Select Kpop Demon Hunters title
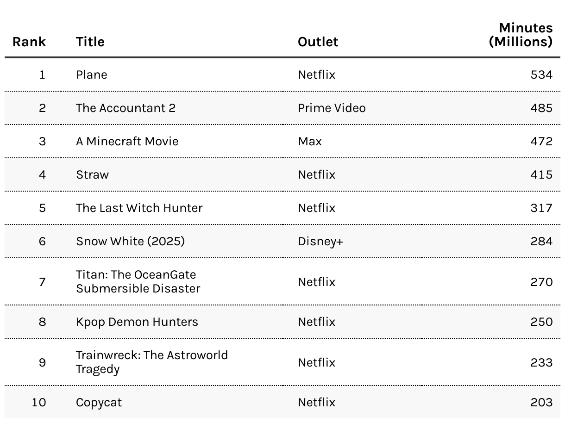This screenshot has height=423, width=565. [x=137, y=322]
